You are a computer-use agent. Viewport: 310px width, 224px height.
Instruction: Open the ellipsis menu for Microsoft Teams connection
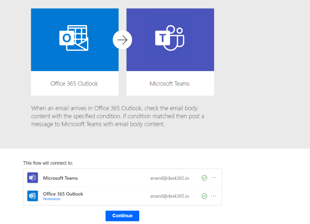[214, 178]
